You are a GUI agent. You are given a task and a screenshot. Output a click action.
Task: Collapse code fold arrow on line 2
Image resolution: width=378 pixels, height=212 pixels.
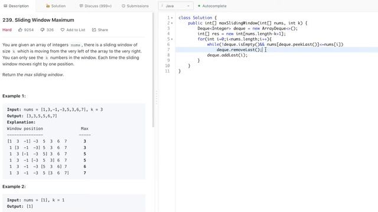pos(172,23)
